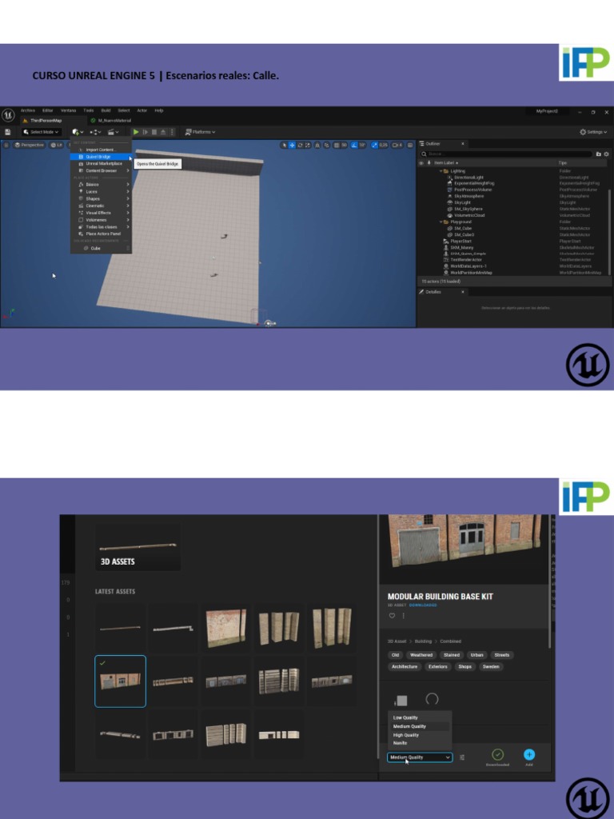Select Quixel Bridge in content menu
The width and height of the screenshot is (614, 819).
tap(101, 157)
